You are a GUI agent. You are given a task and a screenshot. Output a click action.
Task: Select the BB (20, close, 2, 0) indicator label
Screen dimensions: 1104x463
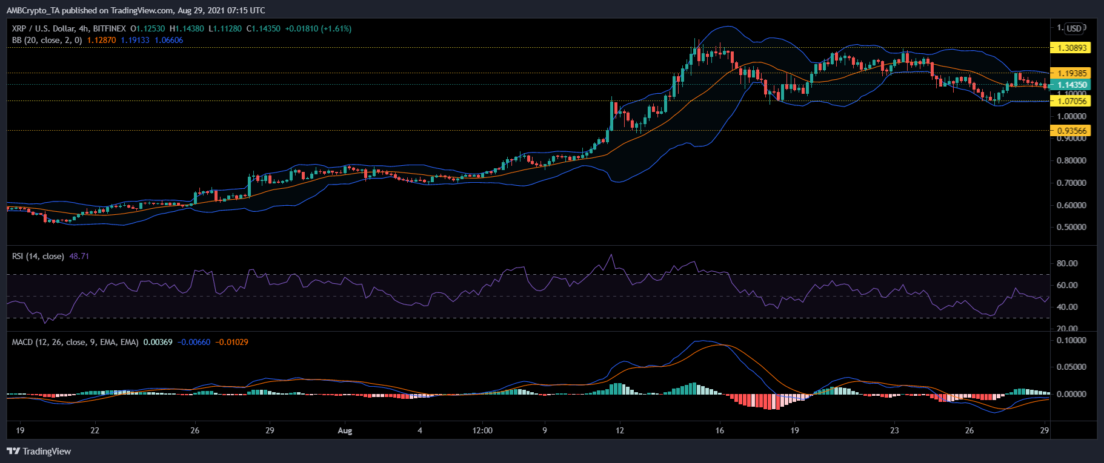click(47, 40)
